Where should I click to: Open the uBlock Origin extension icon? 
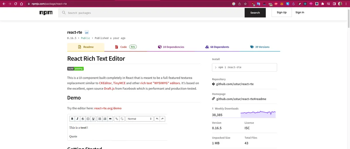tap(253, 4)
